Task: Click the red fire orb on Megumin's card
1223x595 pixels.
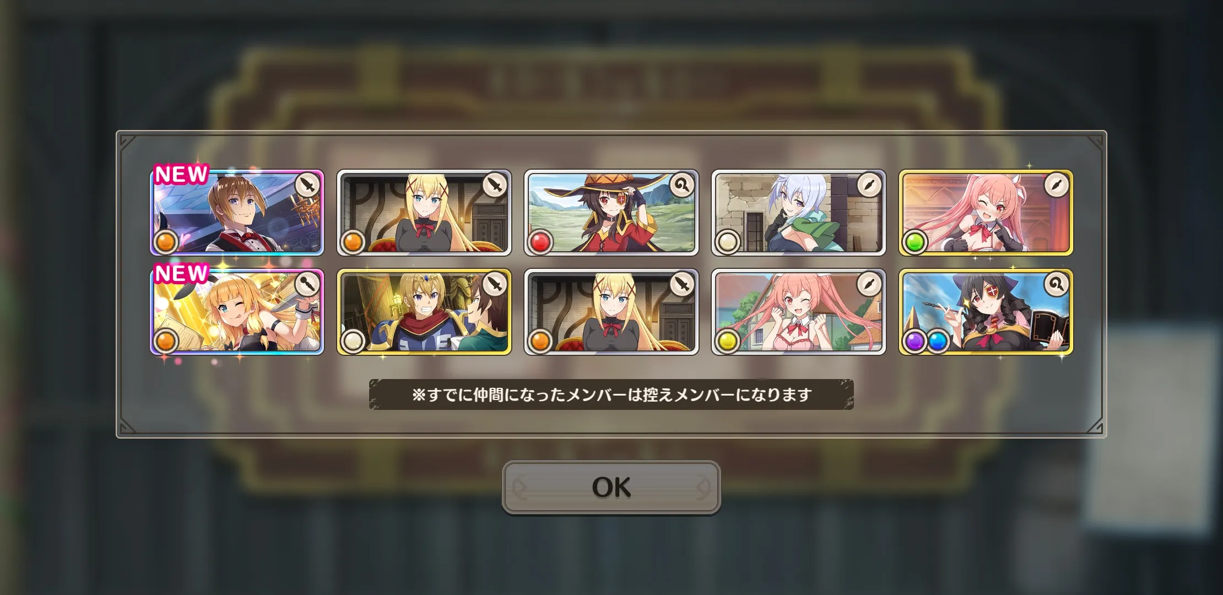Action: click(540, 242)
